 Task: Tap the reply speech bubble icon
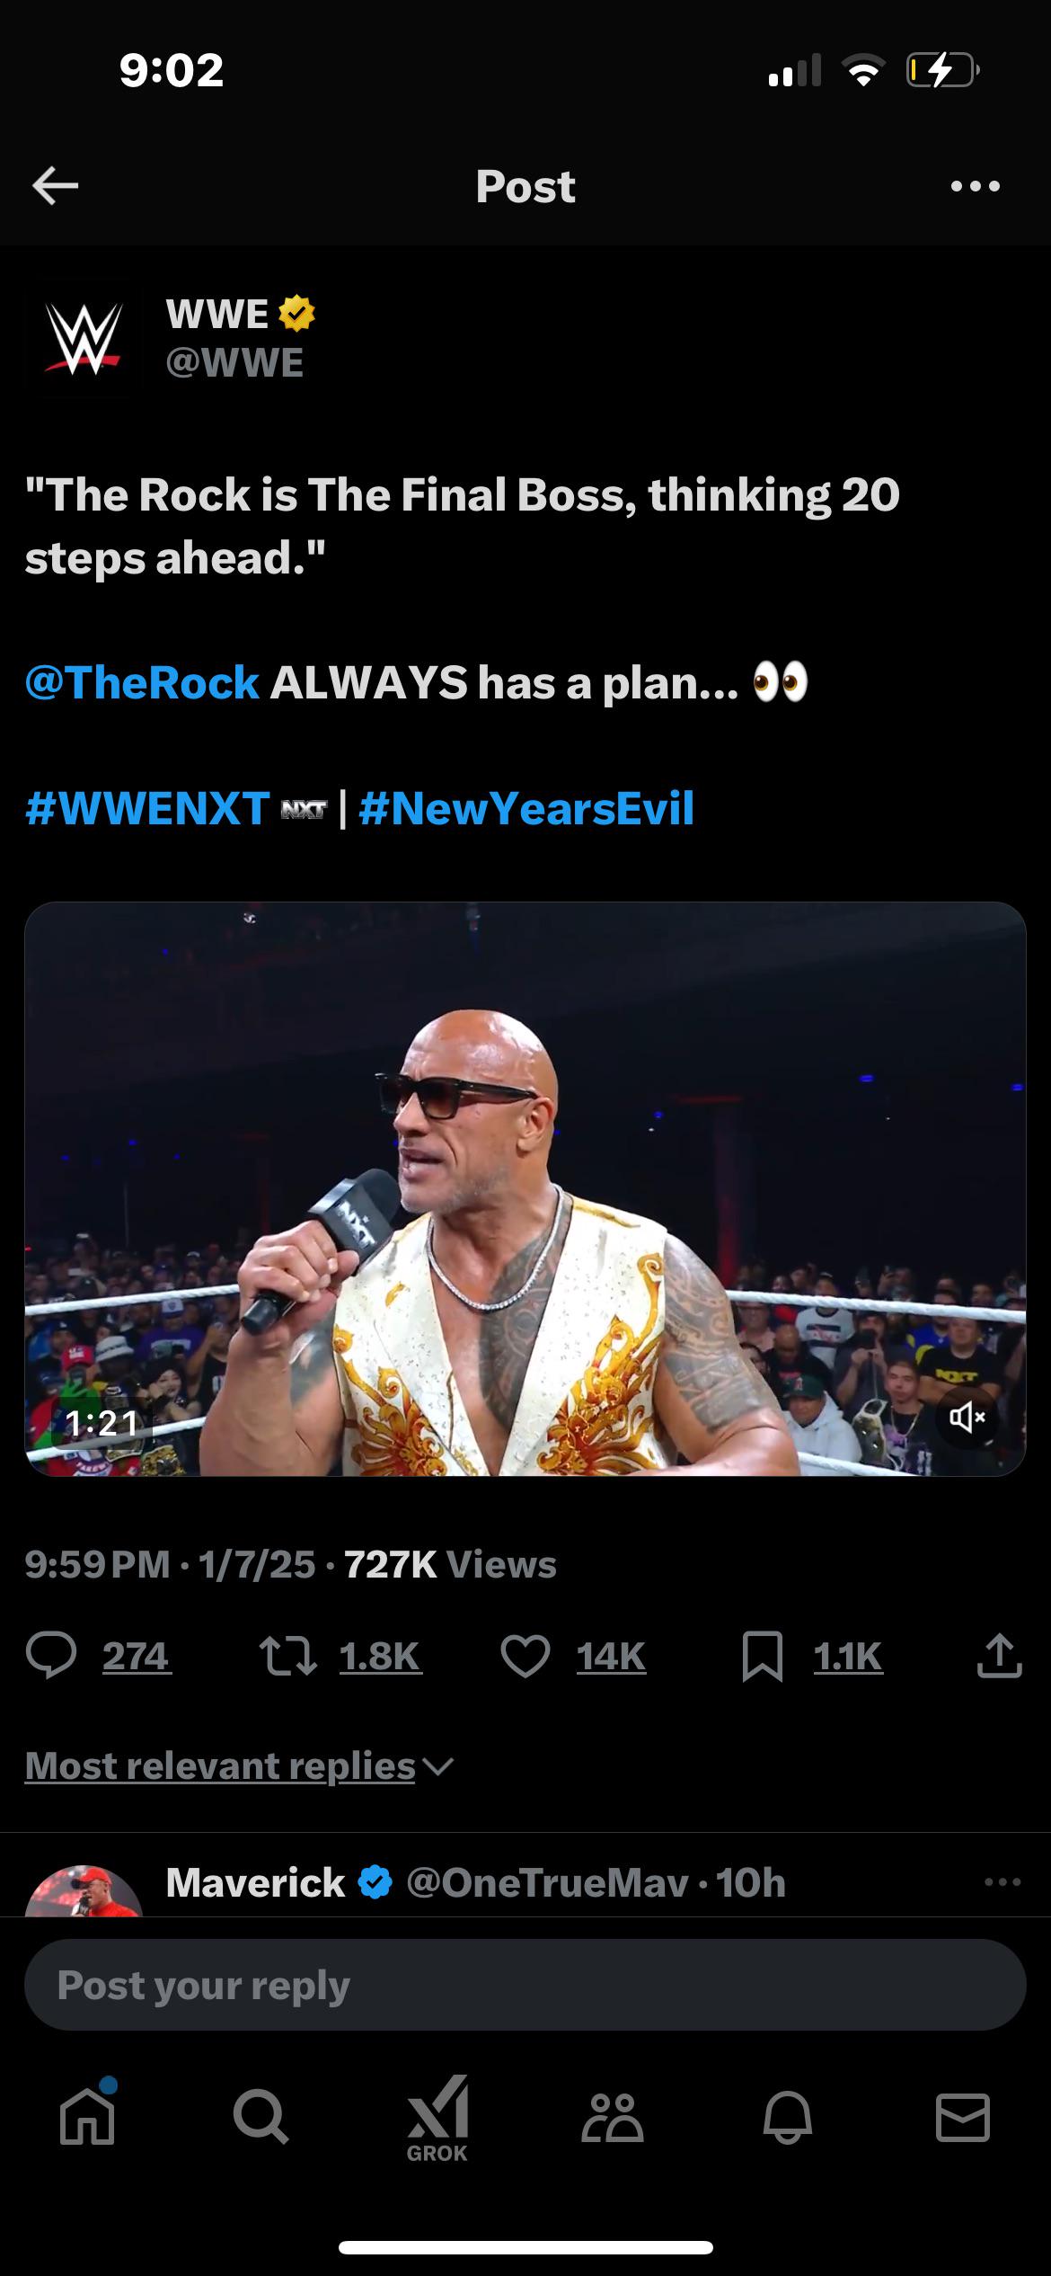click(x=51, y=1656)
